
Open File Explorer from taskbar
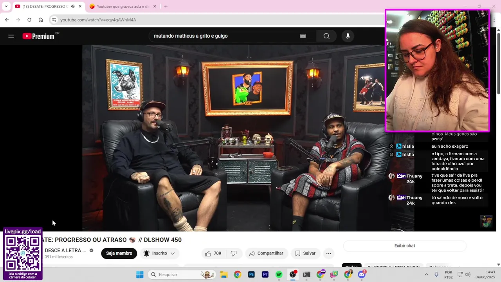(223, 275)
